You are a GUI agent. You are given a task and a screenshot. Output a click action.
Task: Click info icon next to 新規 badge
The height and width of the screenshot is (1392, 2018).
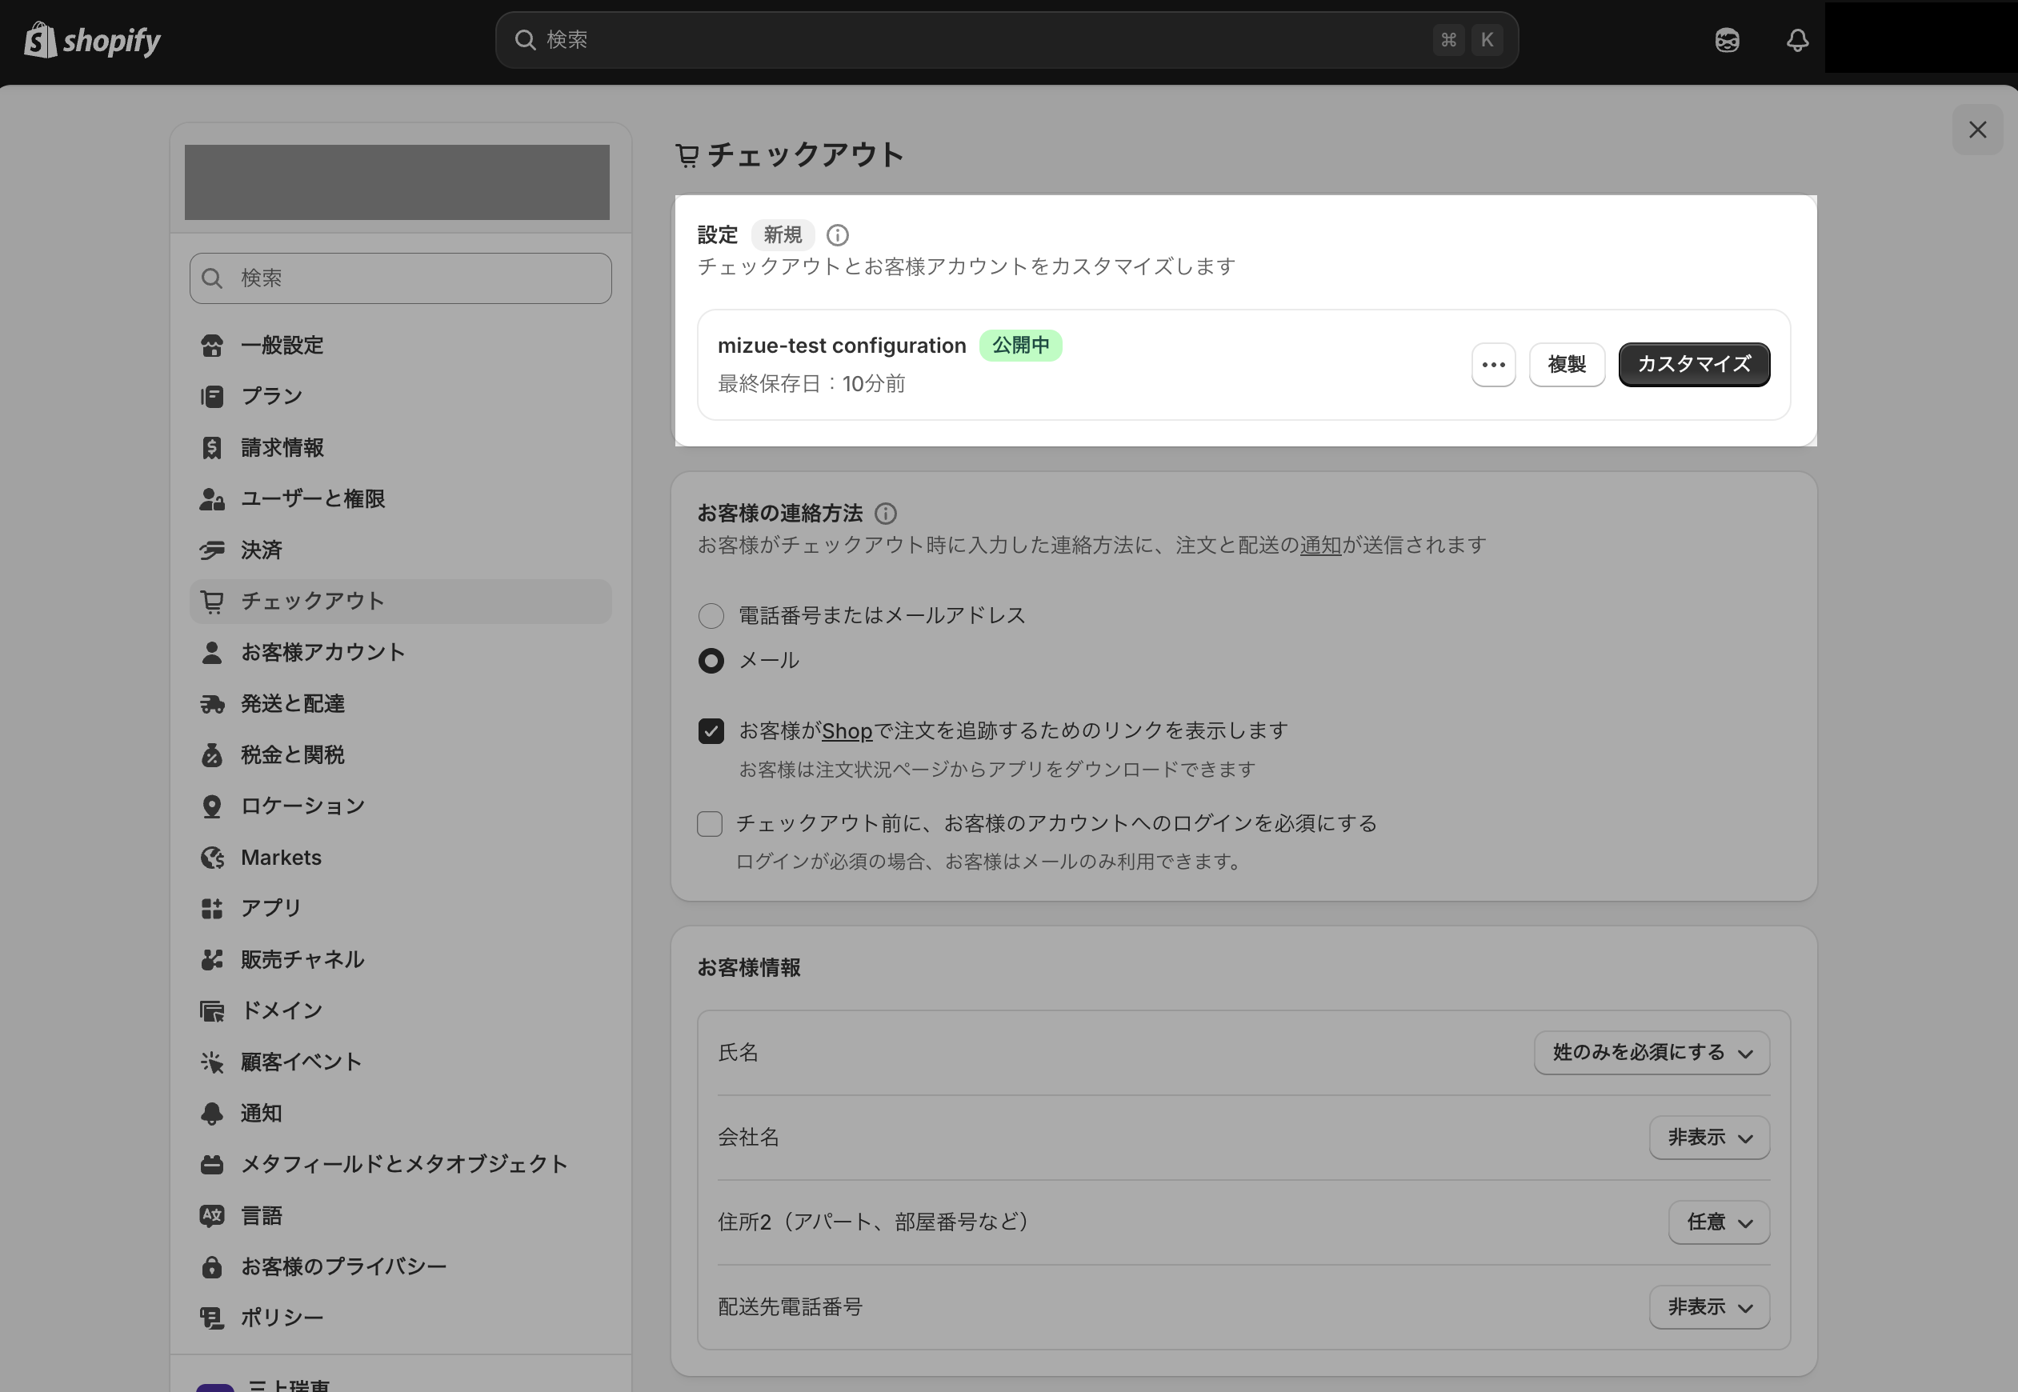tap(837, 235)
